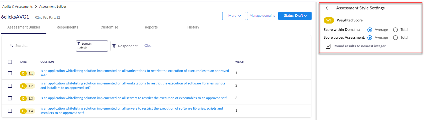Tick the checkbox for question 1.2
Image resolution: width=424 pixels, height=120 pixels.
point(10,86)
